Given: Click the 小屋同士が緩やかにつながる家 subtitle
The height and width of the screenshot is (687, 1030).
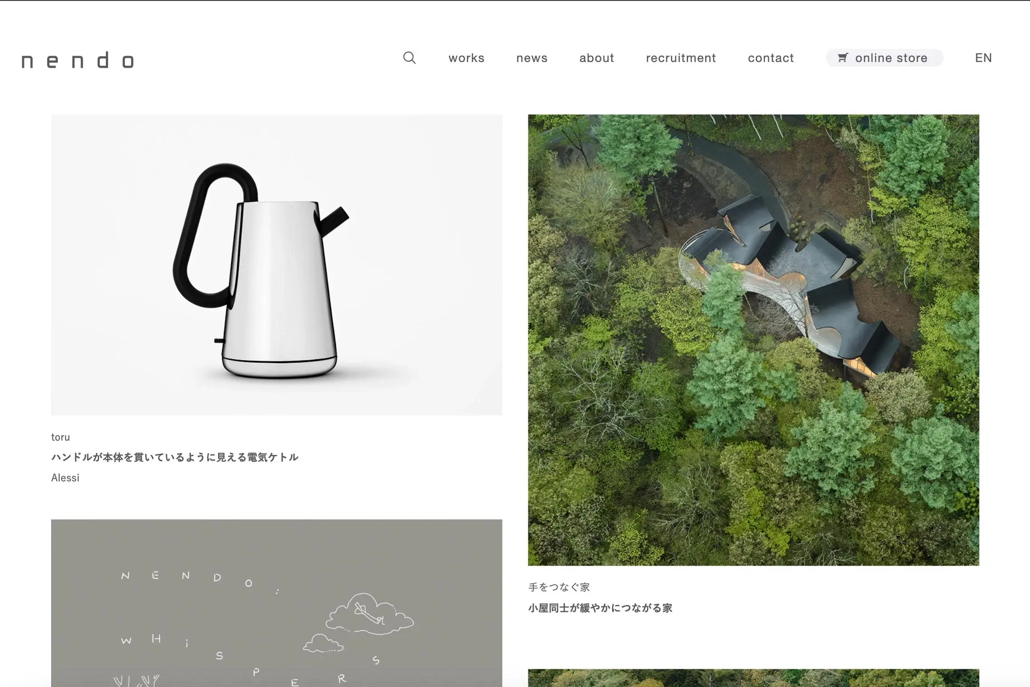Looking at the screenshot, I should pos(601,608).
